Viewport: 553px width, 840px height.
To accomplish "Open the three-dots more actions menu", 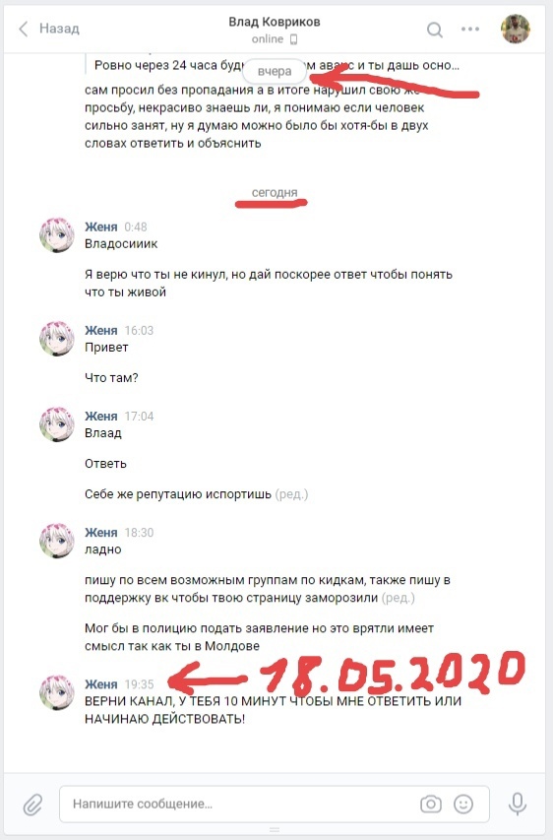I will click(x=470, y=29).
